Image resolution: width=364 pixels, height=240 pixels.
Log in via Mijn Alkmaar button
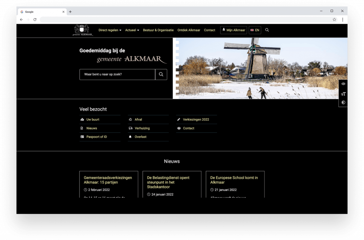coord(234,30)
